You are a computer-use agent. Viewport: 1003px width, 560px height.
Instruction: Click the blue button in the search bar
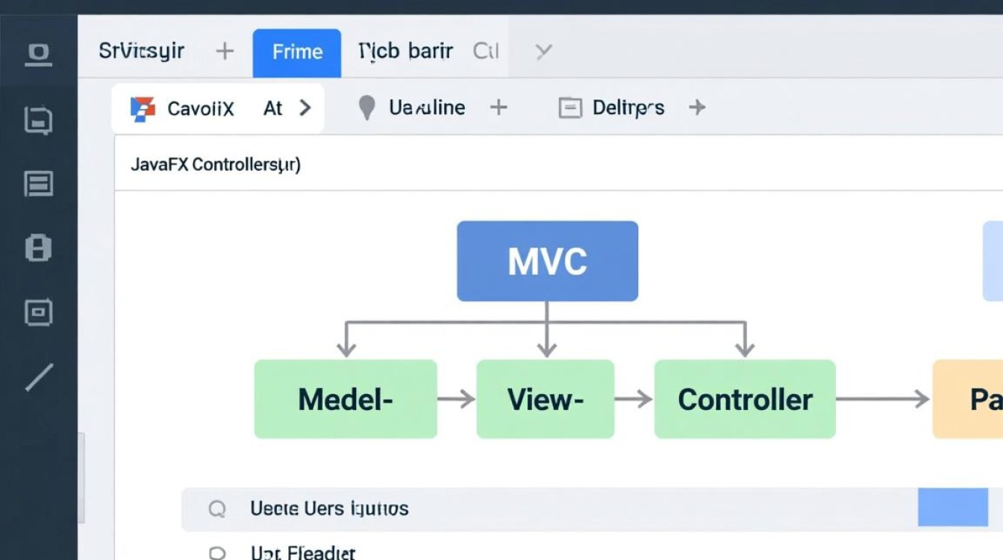(x=952, y=508)
